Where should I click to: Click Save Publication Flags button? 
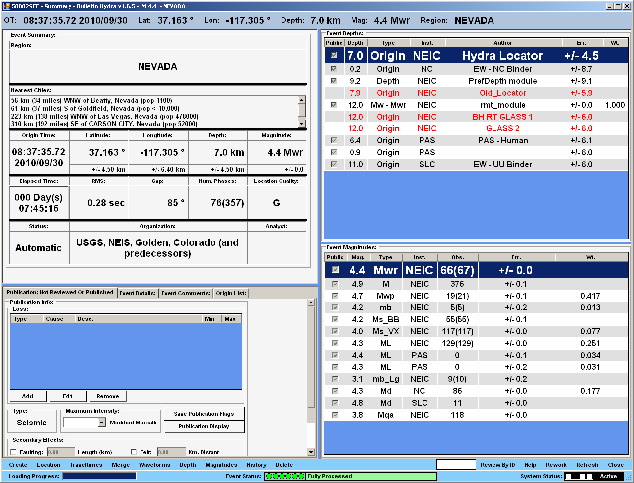pyautogui.click(x=204, y=414)
